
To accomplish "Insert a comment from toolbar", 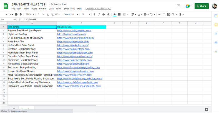I will tap(164, 14).
